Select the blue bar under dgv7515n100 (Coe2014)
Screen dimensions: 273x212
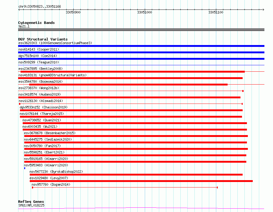click(x=141, y=59)
